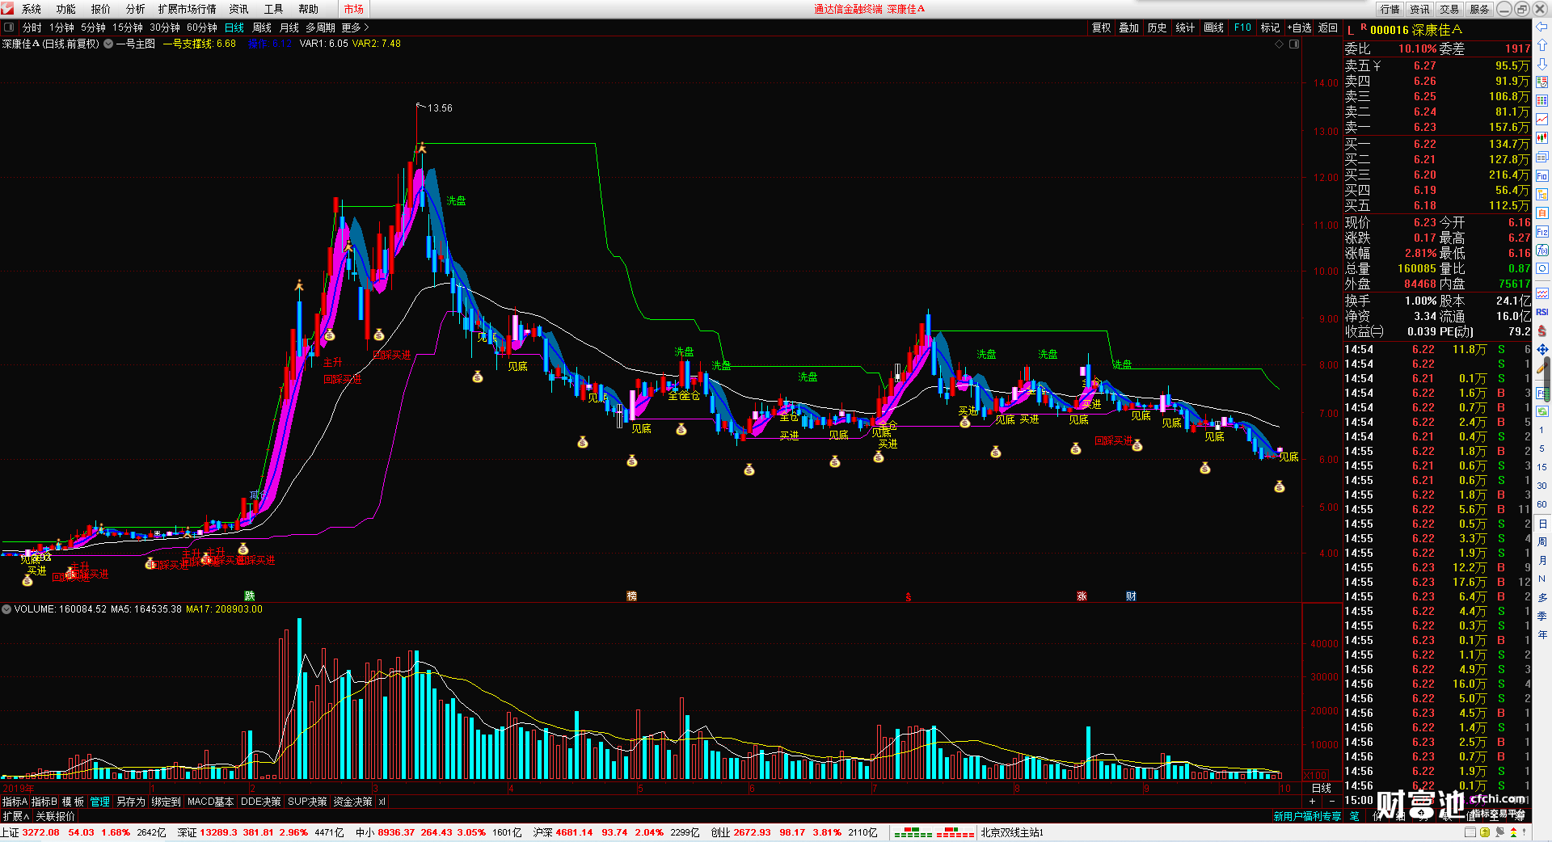Open the candlestick K-line chart icon
Image resolution: width=1552 pixels, height=842 pixels.
click(1542, 138)
